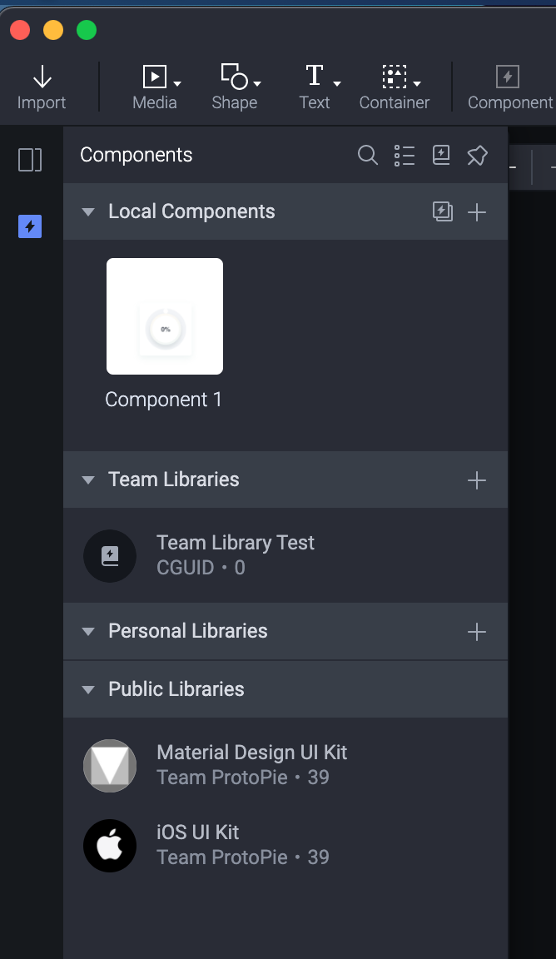This screenshot has height=959, width=556.
Task: Click the Import tool in toolbar
Action: [x=42, y=88]
